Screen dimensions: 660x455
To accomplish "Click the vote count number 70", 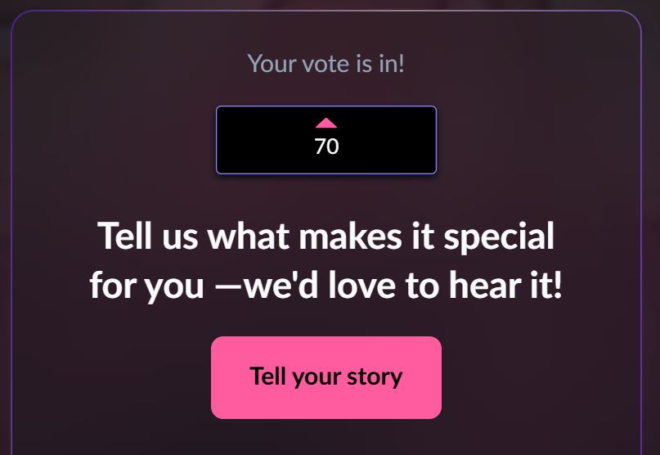I will [x=326, y=147].
